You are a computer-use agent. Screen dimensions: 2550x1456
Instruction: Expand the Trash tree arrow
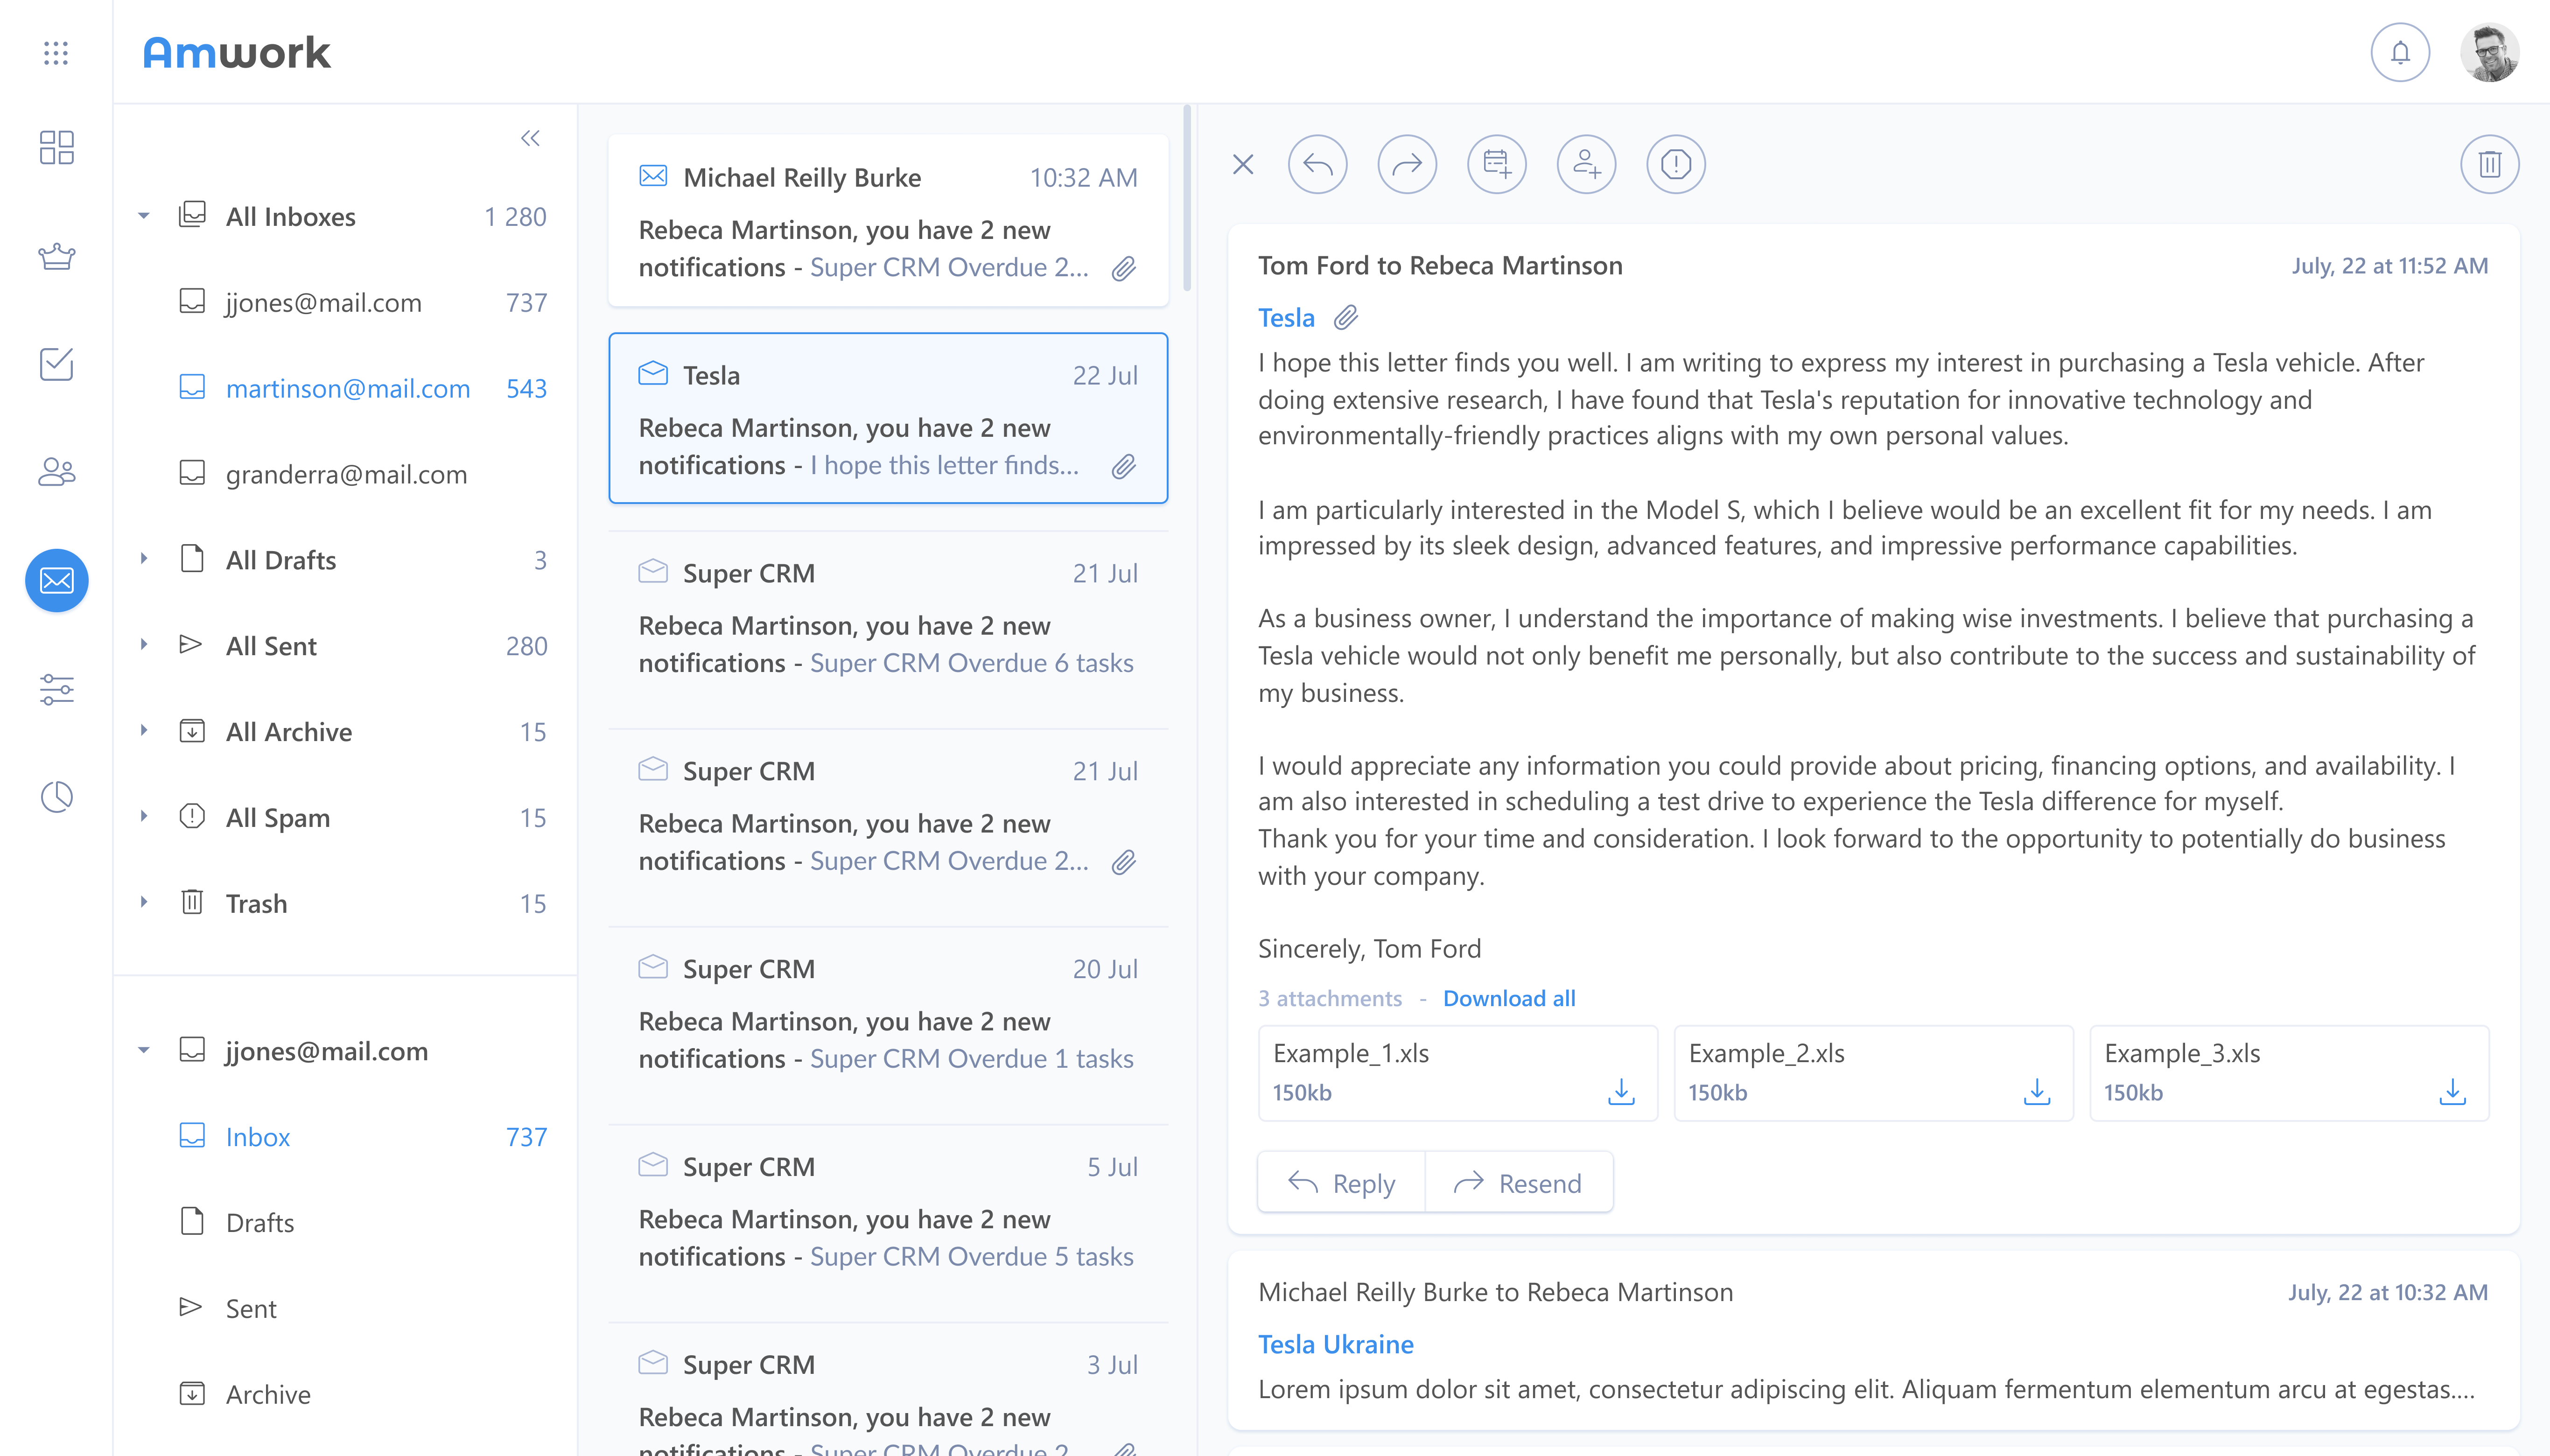point(144,903)
